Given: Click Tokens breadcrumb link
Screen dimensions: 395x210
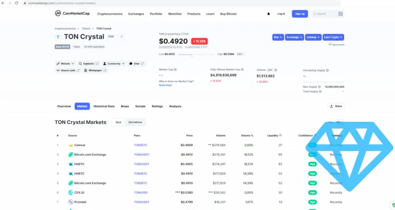Looking at the screenshot, I should [x=86, y=28].
